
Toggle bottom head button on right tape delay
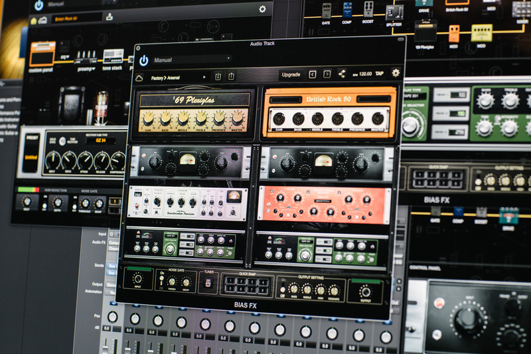pyautogui.click(x=324, y=260)
